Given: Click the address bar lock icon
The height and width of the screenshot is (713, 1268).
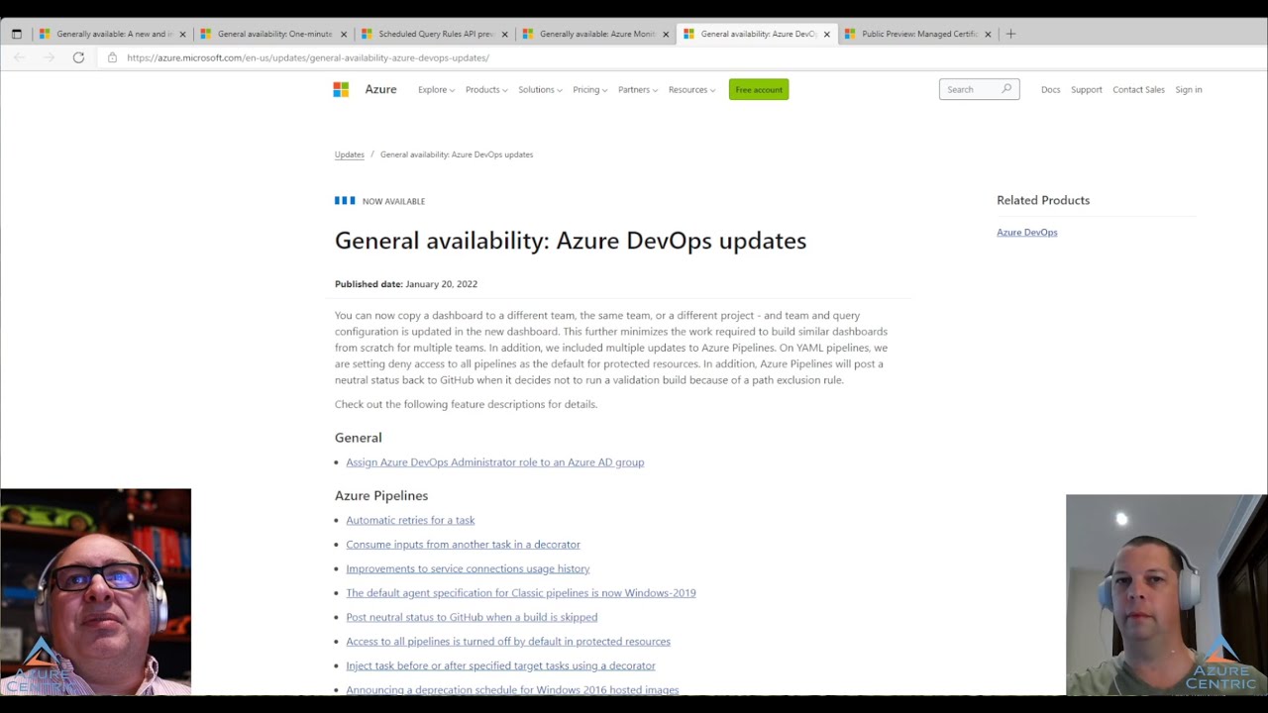Looking at the screenshot, I should point(112,57).
